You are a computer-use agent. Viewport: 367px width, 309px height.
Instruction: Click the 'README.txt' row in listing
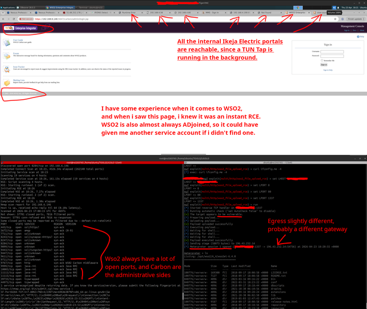235,276
